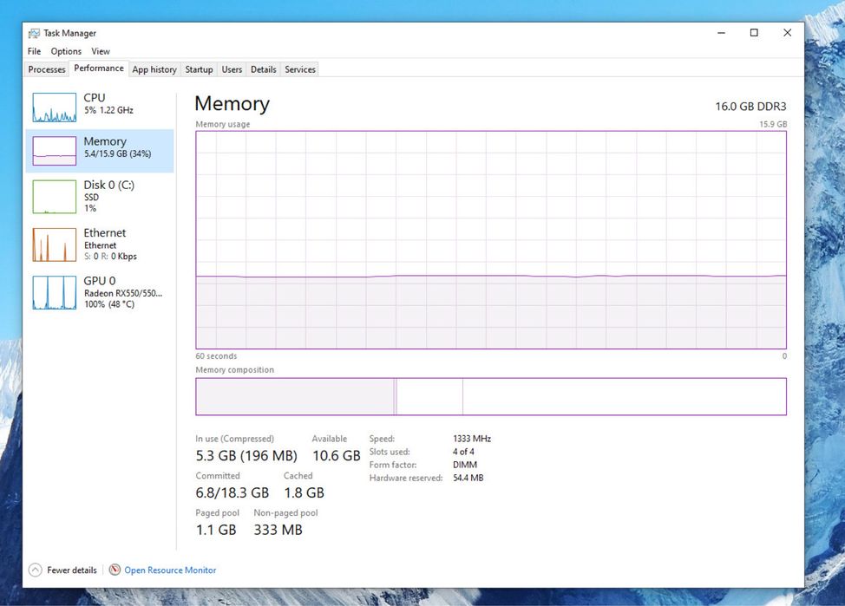Click the '5.4/15.9 GB (34%)' memory value
This screenshot has width=845, height=606.
(x=117, y=153)
